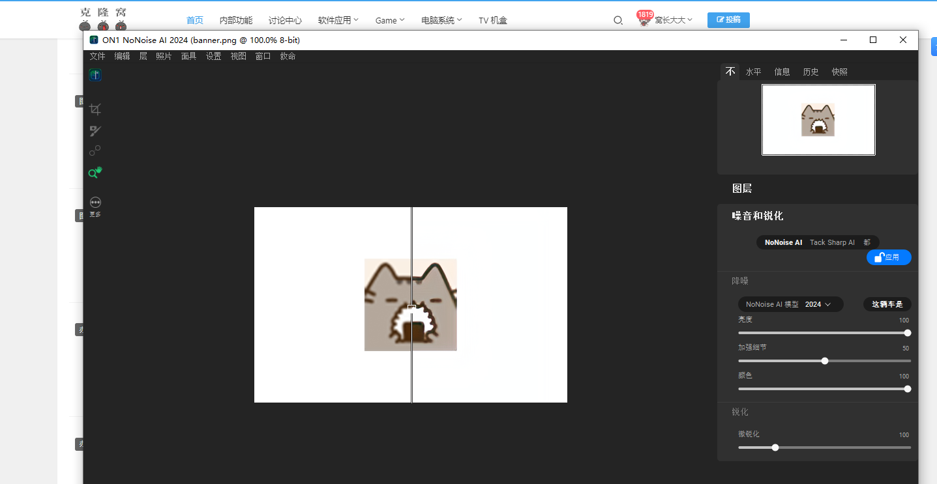Click the ON1 NoNoise module icon
Screen dimensions: 937x484
click(95, 75)
